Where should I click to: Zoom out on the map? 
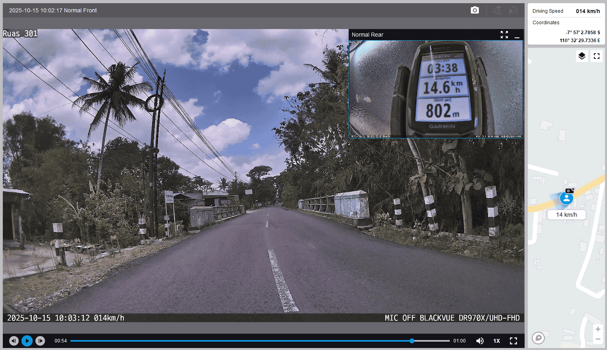coord(598,339)
